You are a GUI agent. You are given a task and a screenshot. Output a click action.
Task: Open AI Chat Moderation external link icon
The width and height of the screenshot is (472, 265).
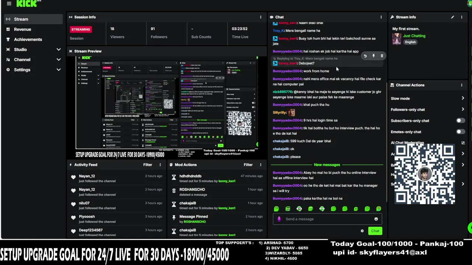pyautogui.click(x=463, y=143)
